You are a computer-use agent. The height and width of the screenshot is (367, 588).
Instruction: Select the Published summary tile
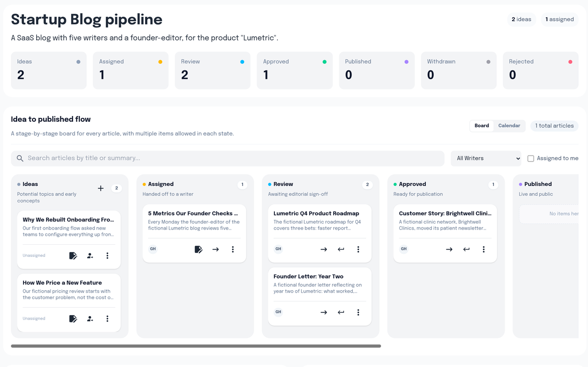coord(377,70)
